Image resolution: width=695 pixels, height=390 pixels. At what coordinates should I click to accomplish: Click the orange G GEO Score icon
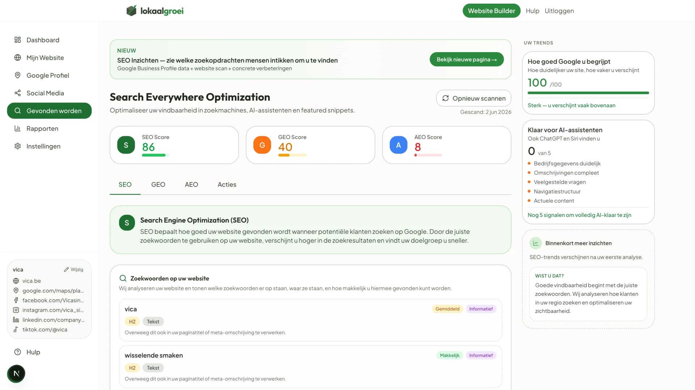tap(262, 145)
